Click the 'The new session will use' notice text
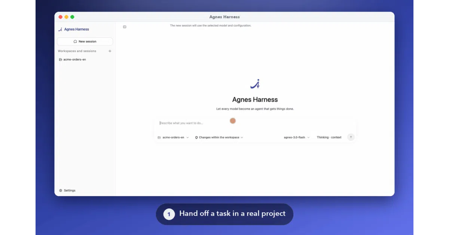 tap(211, 26)
